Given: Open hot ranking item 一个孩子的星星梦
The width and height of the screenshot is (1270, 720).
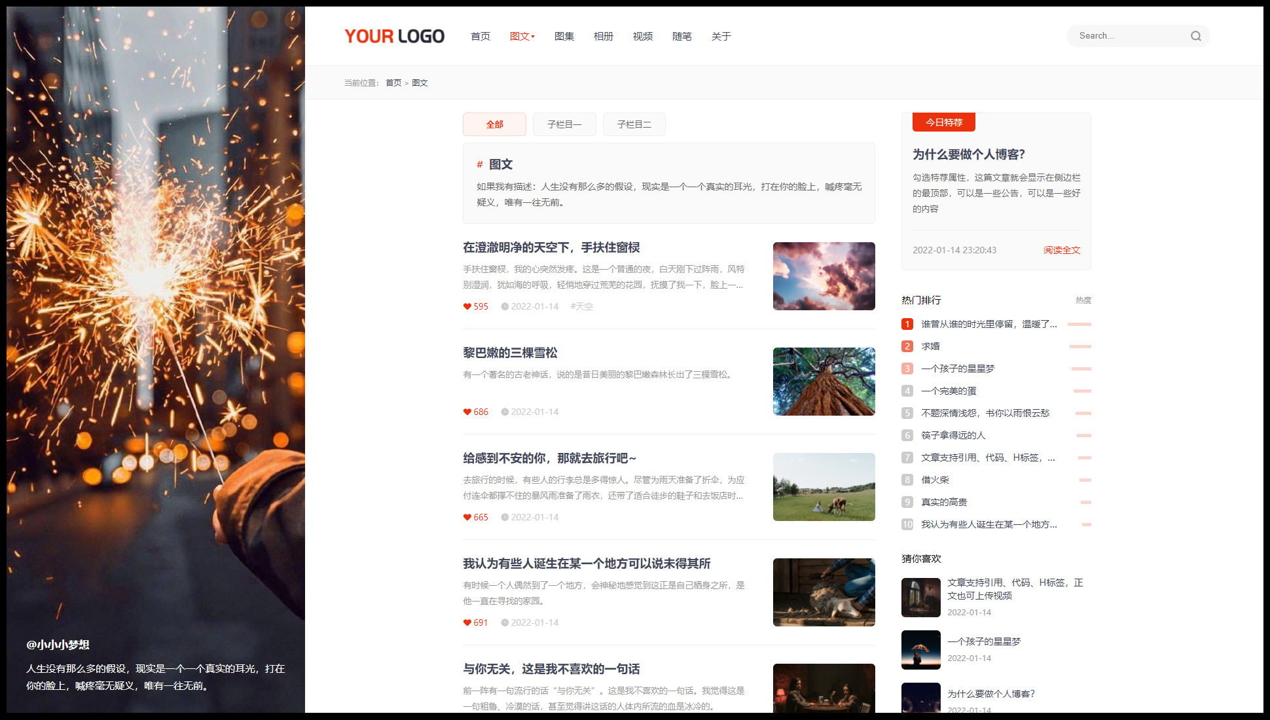Looking at the screenshot, I should click(958, 369).
